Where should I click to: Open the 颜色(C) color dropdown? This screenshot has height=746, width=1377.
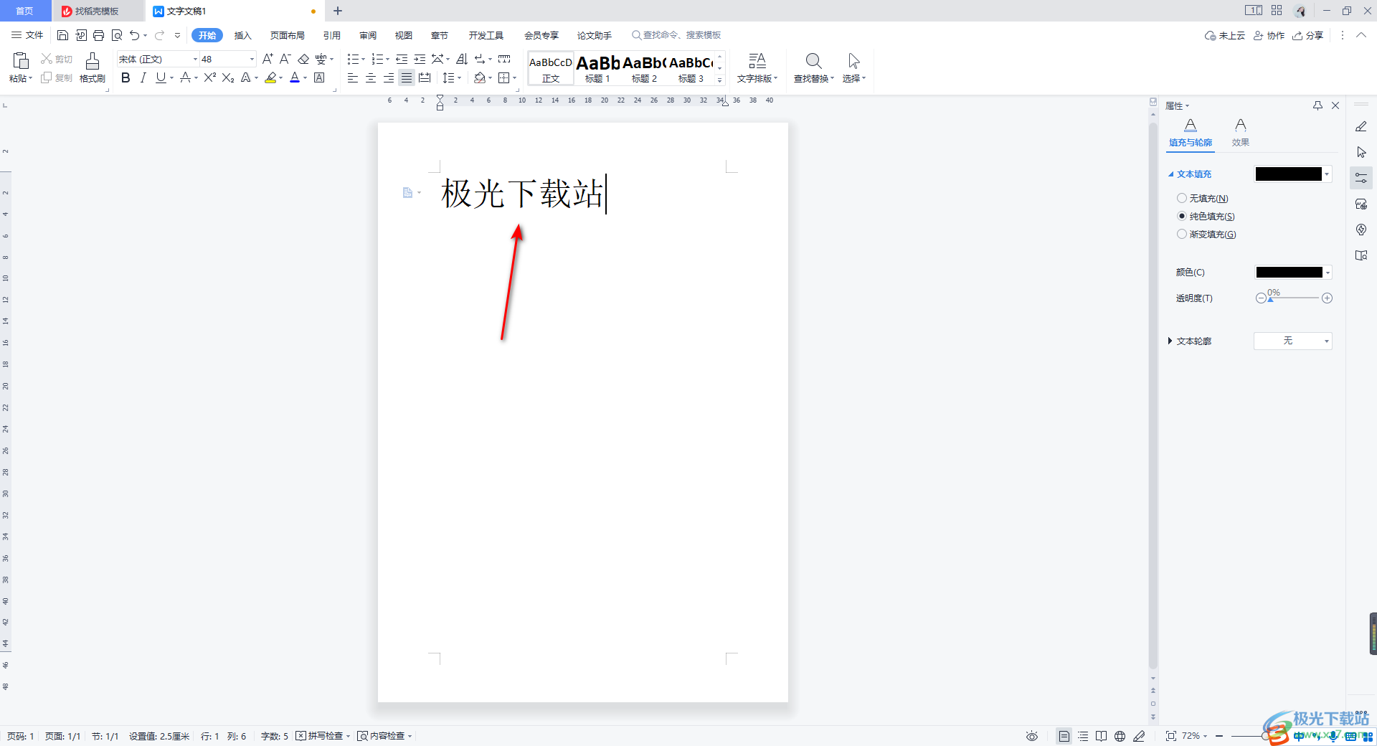[x=1328, y=273]
